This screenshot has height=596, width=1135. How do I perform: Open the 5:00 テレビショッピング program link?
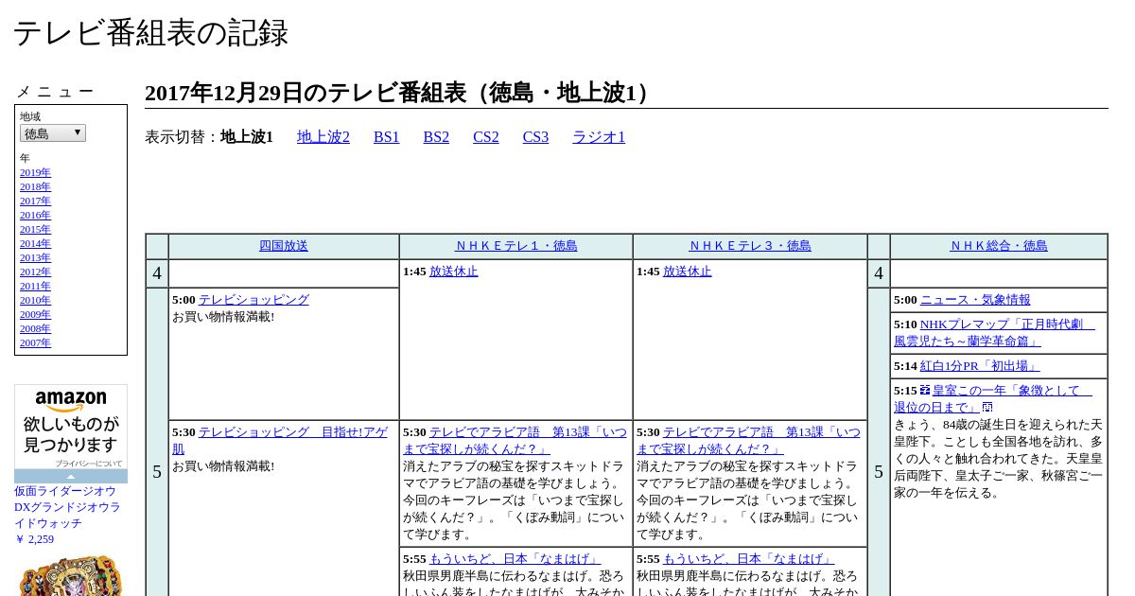(253, 300)
